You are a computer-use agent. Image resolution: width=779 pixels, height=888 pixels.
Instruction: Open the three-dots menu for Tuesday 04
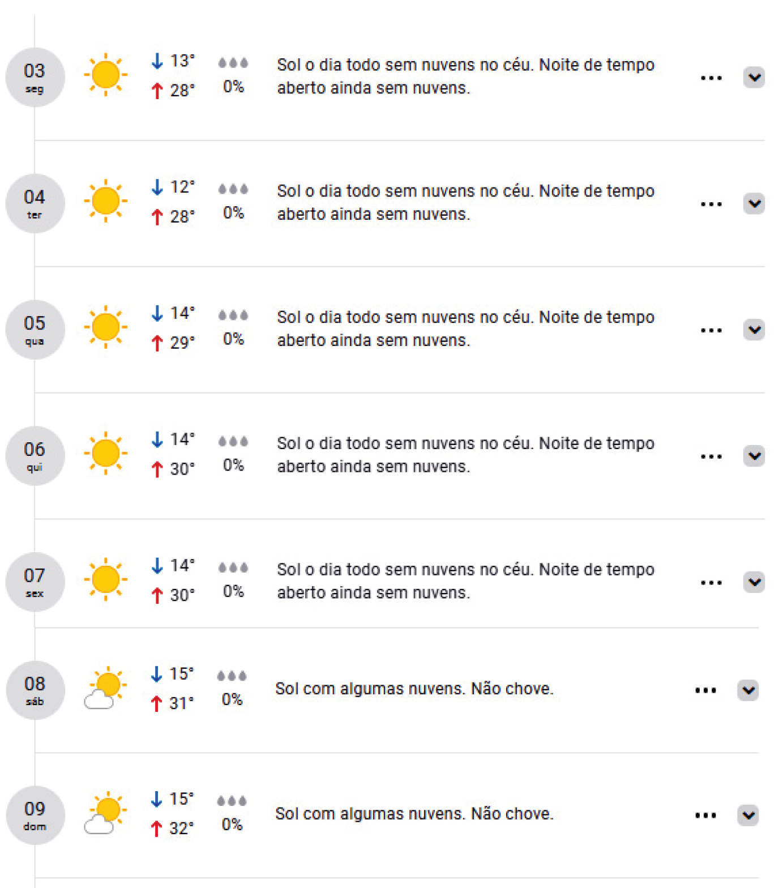coord(710,204)
